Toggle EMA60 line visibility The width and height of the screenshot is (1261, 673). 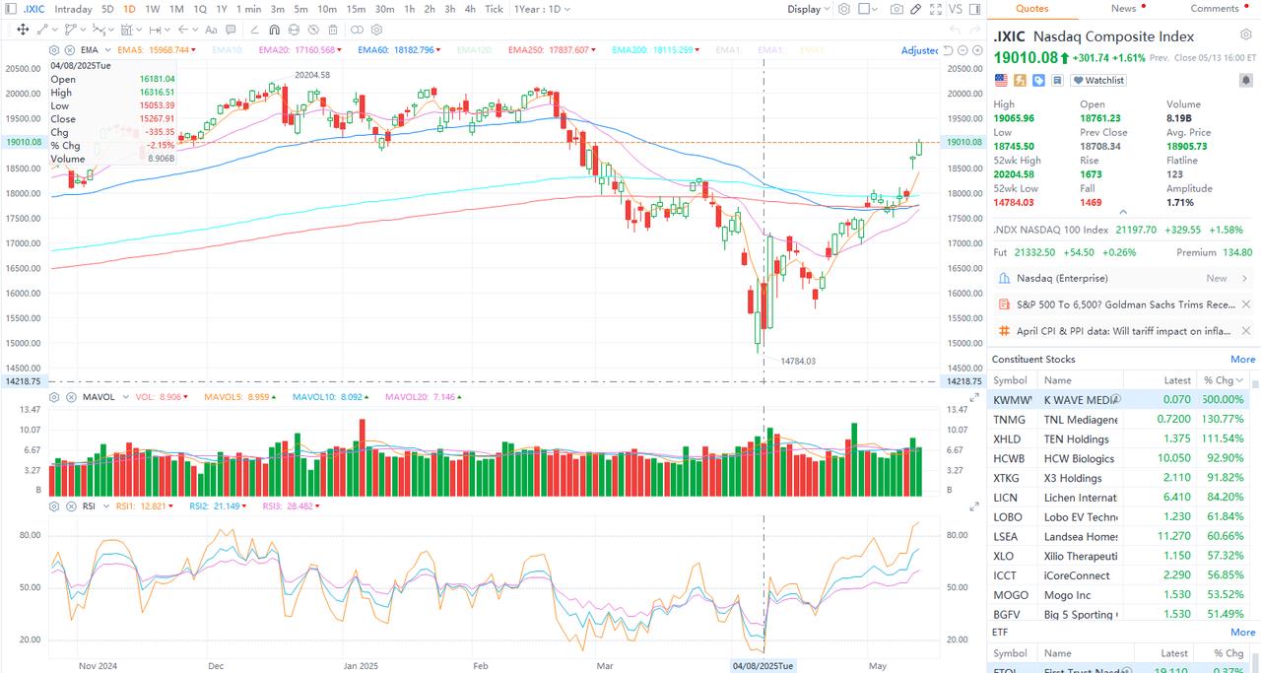pos(397,50)
